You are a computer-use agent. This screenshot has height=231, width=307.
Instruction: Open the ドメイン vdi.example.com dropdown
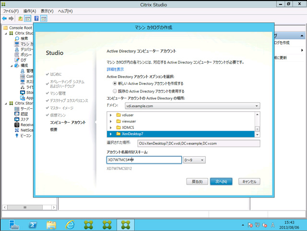pyautogui.click(x=192, y=106)
